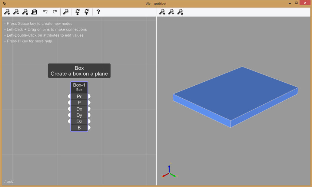Click the second sync-arrows refresh icon

point(87,12)
